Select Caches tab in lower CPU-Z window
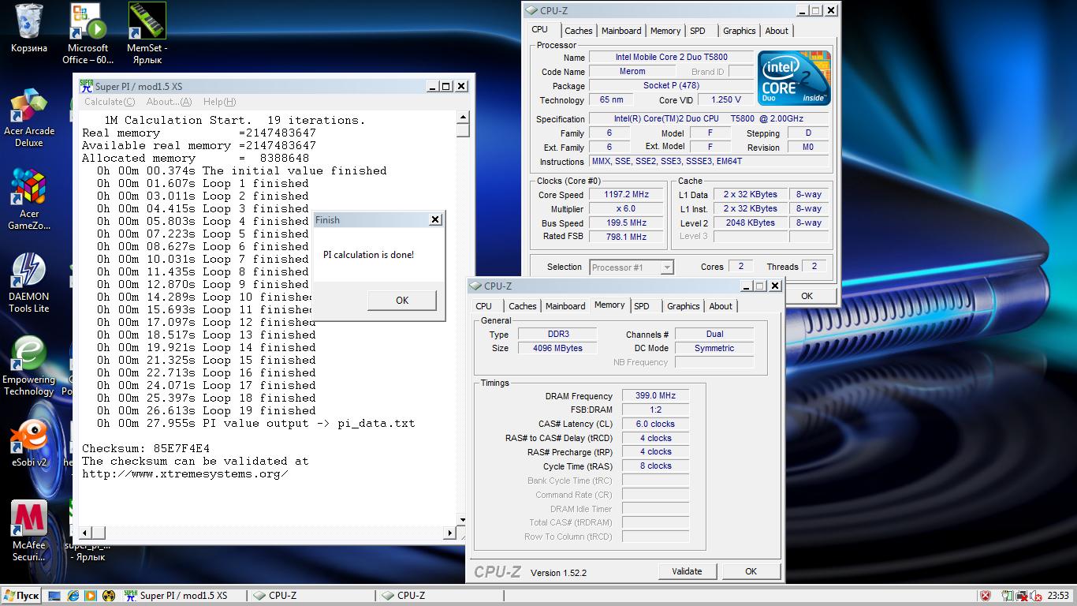This screenshot has width=1077, height=606. coord(522,306)
